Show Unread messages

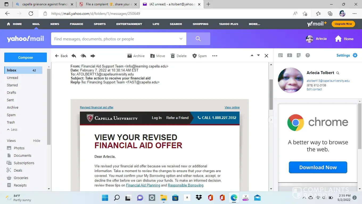pos(13,78)
